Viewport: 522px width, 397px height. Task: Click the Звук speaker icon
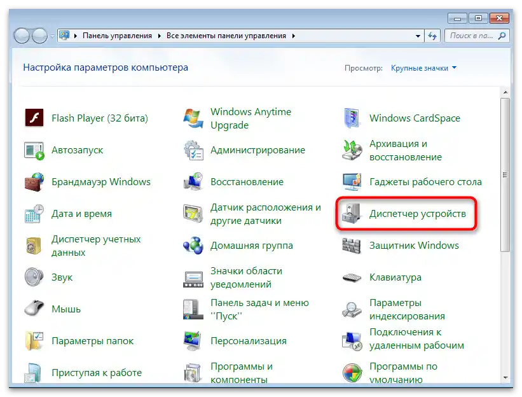point(34,277)
